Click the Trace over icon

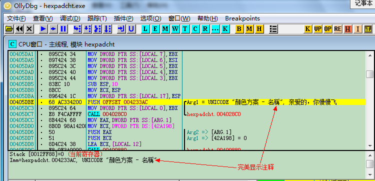pyautogui.click(x=107, y=29)
